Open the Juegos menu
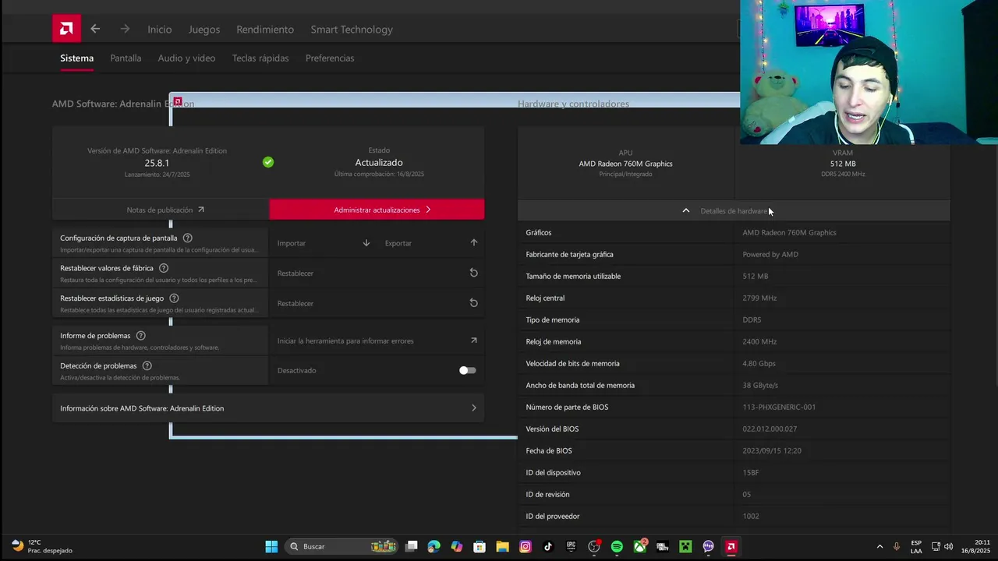The width and height of the screenshot is (998, 561). coord(203,30)
